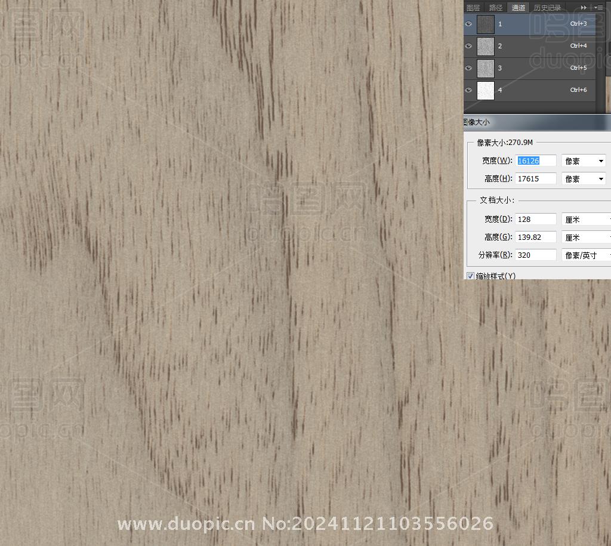The image size is (611, 546).
Task: Select the 通道 tab
Action: click(519, 8)
